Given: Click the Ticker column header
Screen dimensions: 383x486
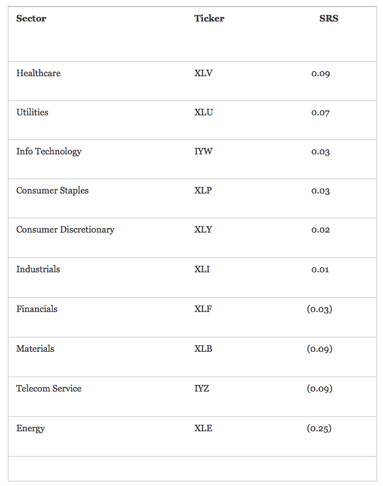Looking at the screenshot, I should click(x=209, y=18).
